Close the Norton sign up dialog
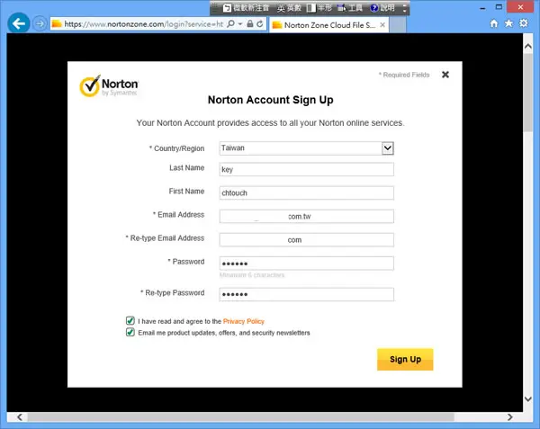 [x=445, y=75]
